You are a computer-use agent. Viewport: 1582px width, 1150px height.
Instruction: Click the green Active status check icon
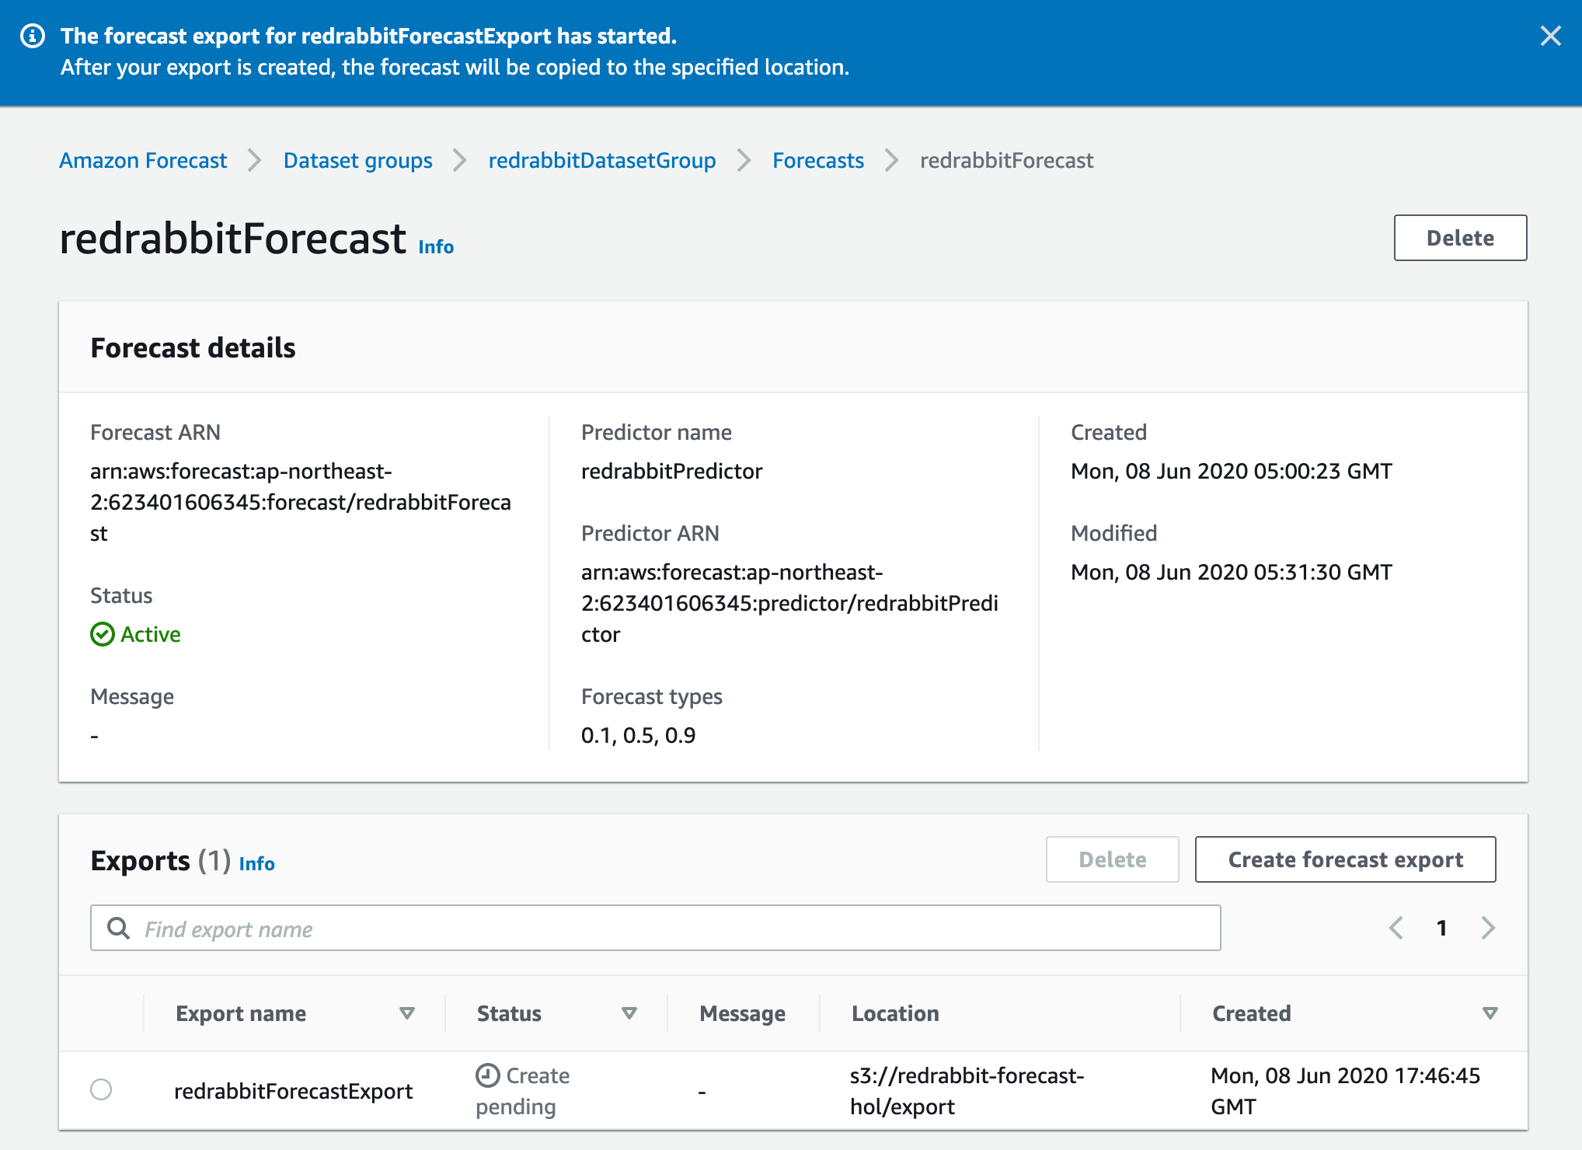[x=103, y=634]
